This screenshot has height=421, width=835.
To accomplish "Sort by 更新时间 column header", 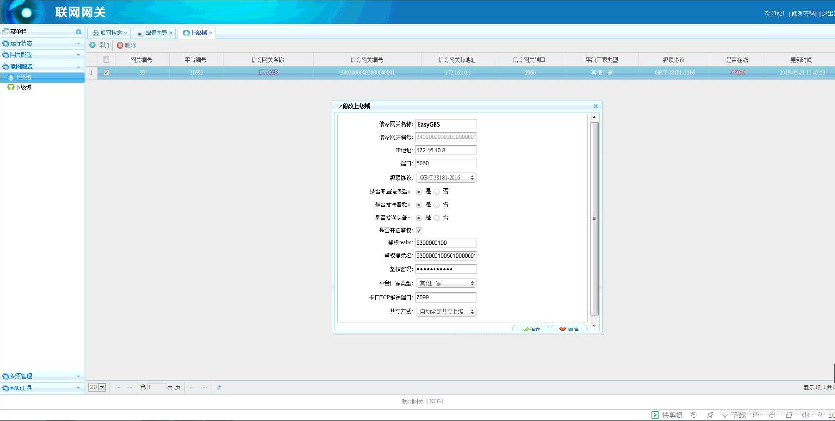I will click(801, 60).
